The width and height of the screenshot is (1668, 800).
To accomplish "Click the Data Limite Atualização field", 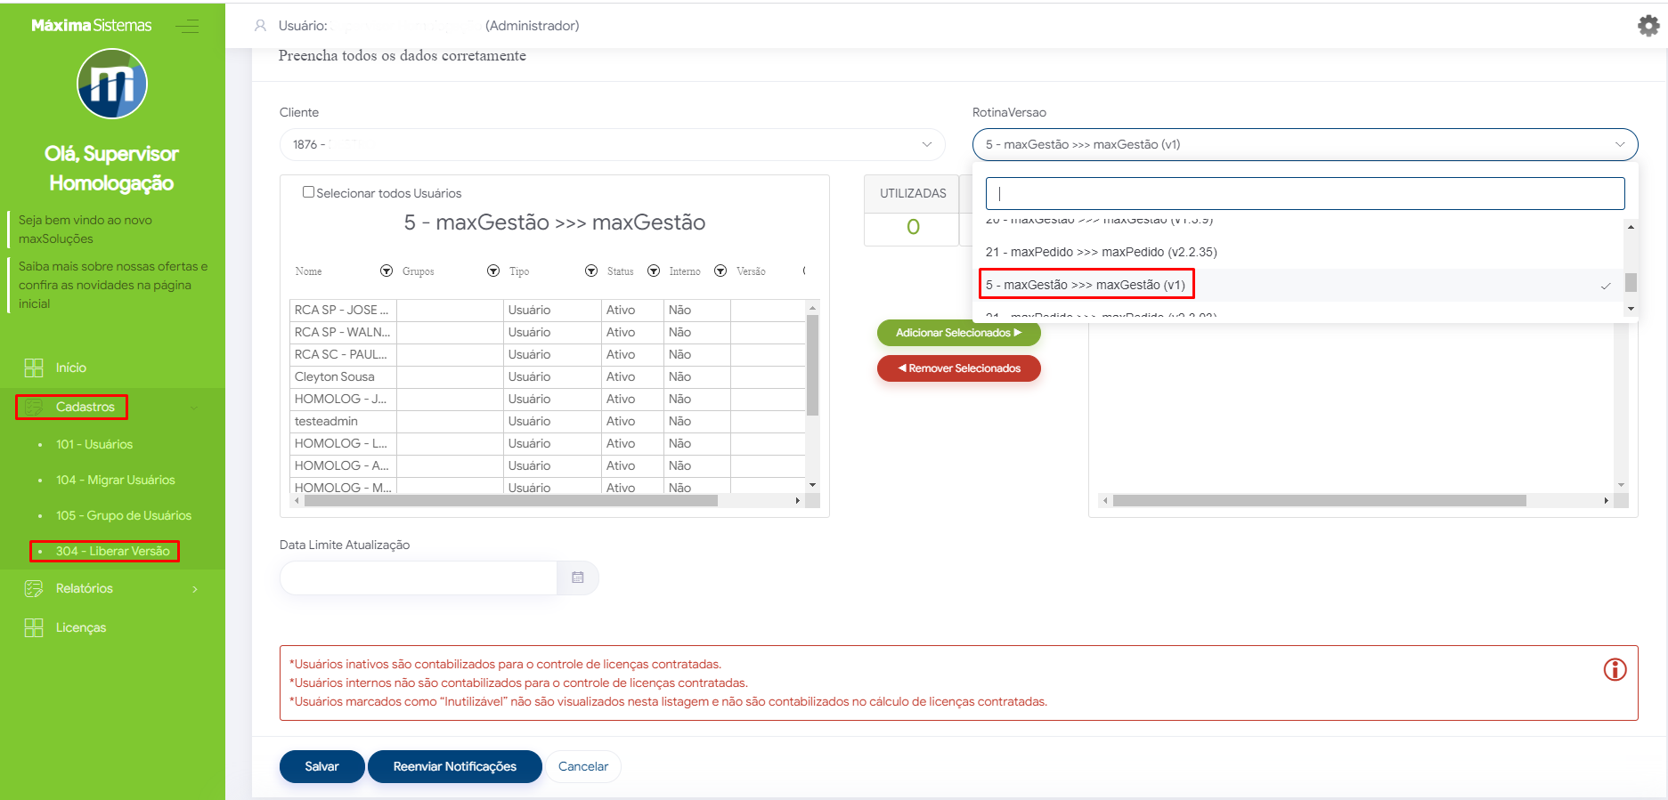I will coord(419,578).
